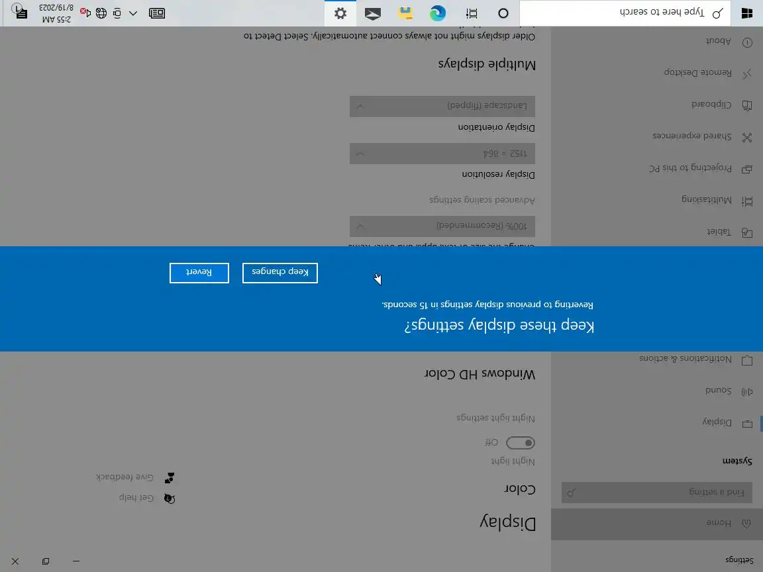Click the Settings gear on taskbar
Screen dimensions: 763x572
coord(340,13)
